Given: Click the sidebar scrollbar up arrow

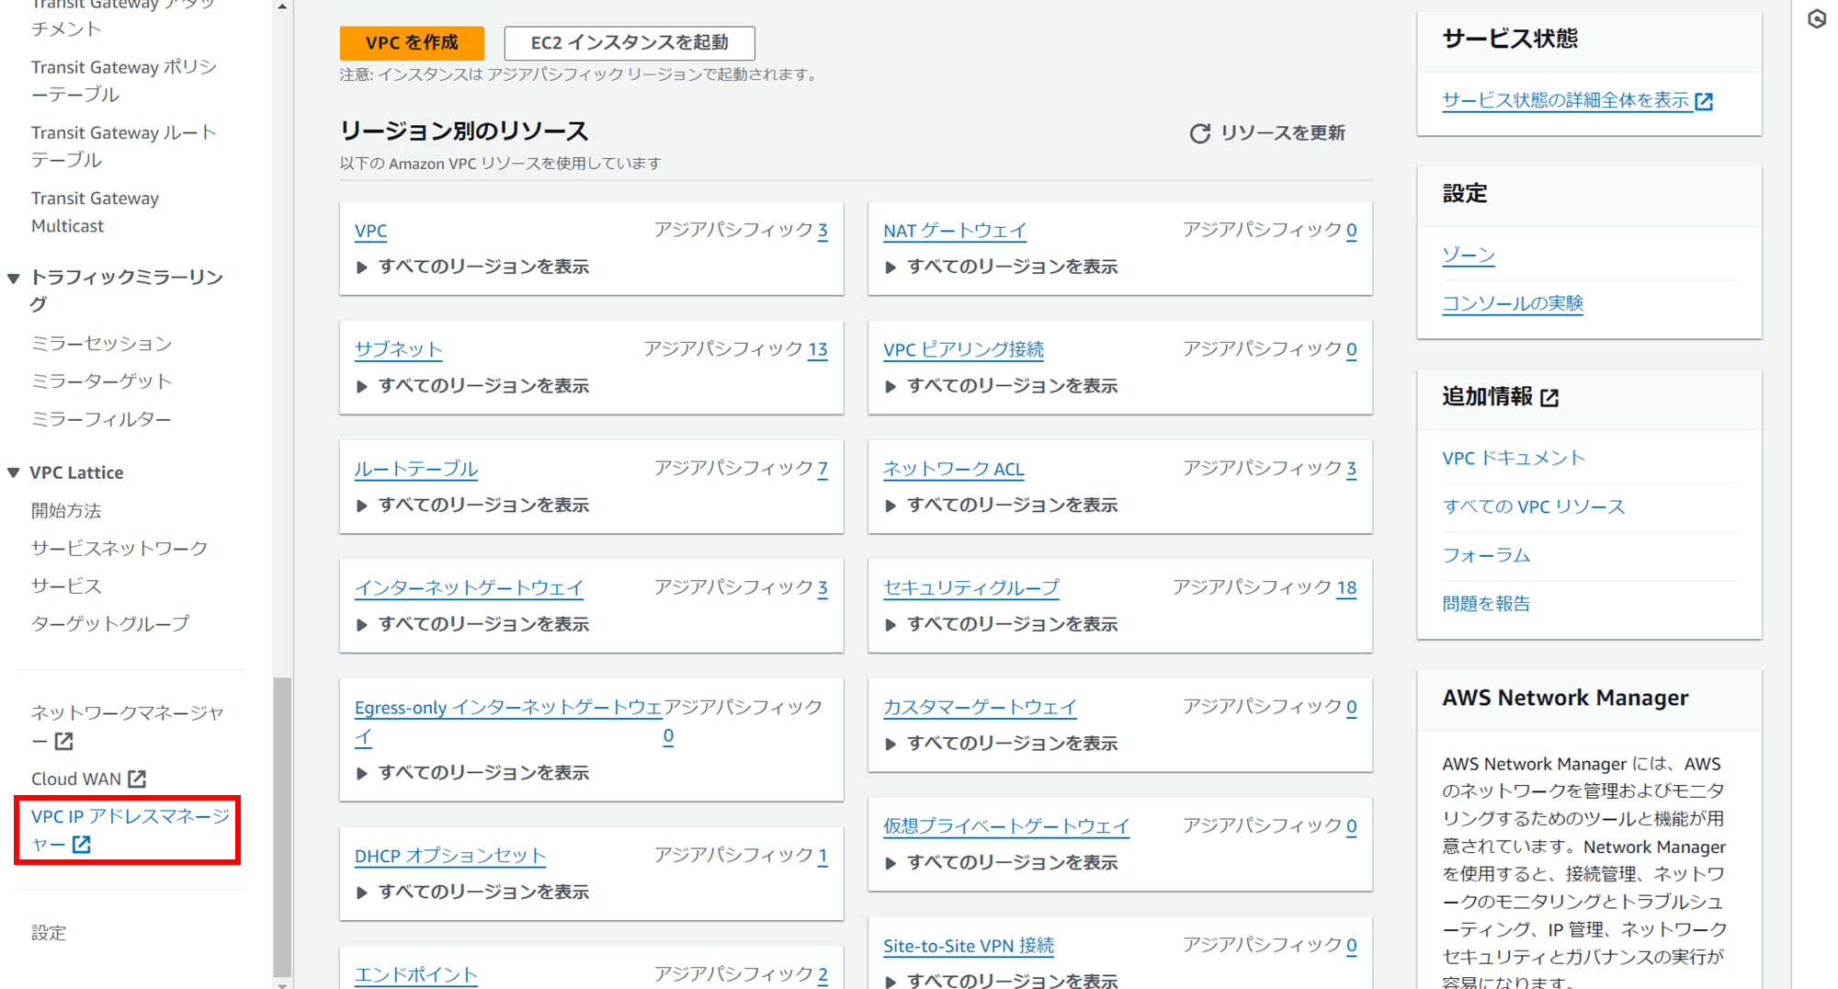Looking at the screenshot, I should point(282,6).
